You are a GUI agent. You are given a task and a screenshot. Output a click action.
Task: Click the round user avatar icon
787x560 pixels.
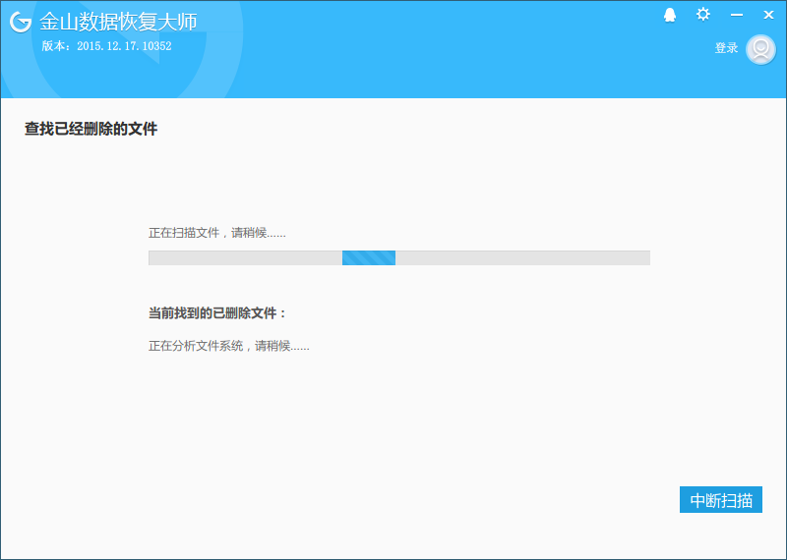coord(760,49)
